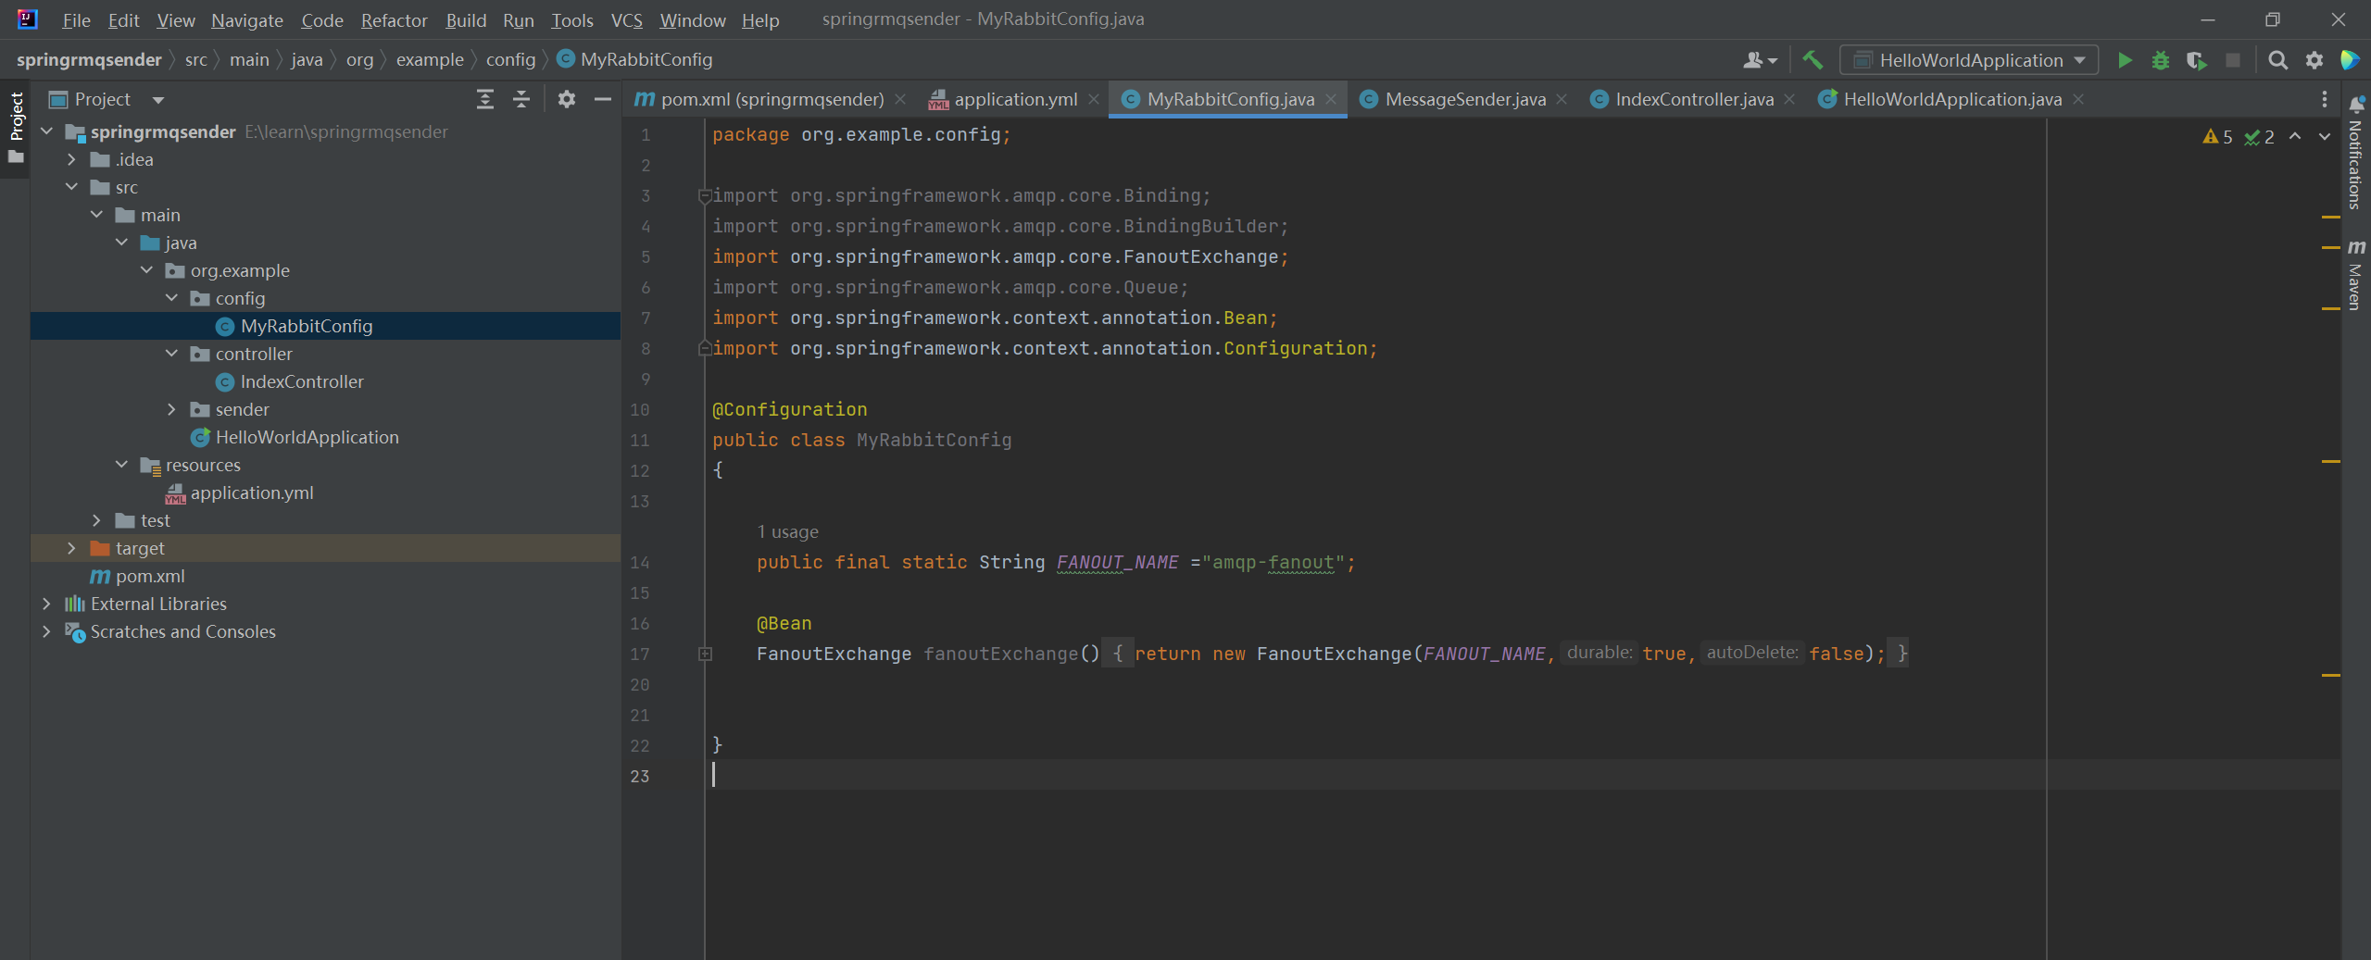Expand the sender package
The width and height of the screenshot is (2371, 960).
171,409
